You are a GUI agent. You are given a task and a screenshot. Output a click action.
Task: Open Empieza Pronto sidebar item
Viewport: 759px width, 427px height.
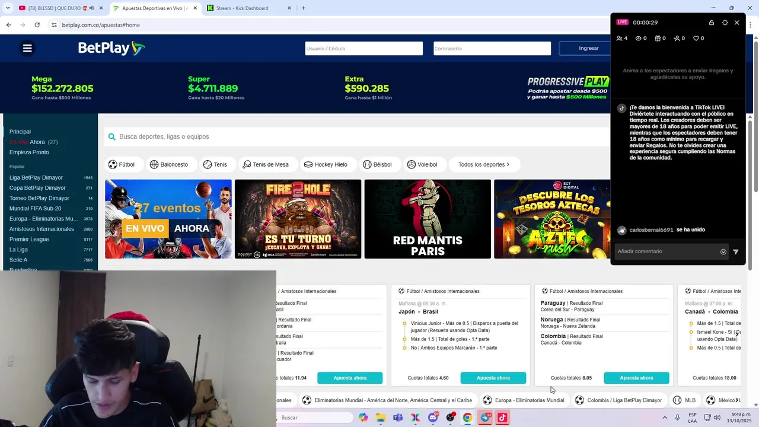29,152
